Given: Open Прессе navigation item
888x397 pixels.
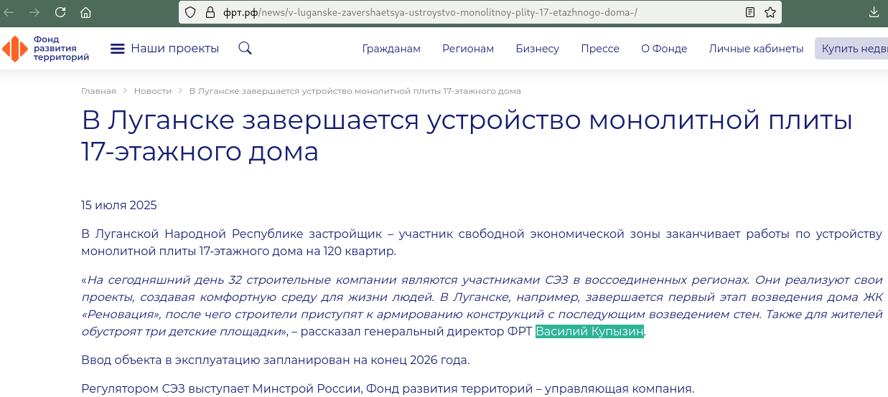Looking at the screenshot, I should pyautogui.click(x=600, y=49).
